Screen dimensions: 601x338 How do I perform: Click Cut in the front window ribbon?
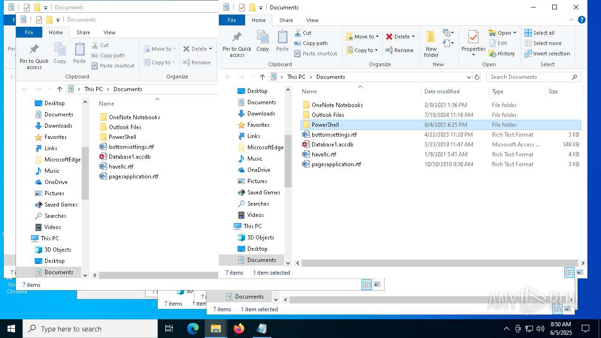(x=303, y=33)
